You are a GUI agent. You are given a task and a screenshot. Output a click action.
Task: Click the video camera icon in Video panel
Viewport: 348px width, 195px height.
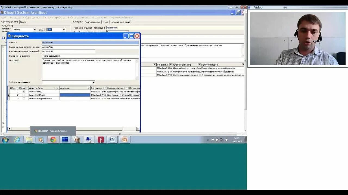point(285,8)
